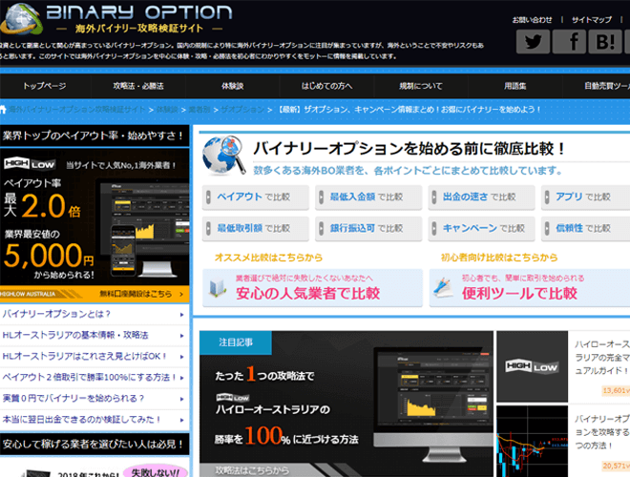Click 海外バイナリーオプション攻略検証サイト breadcrumb link
630x477 pixels.
[77, 109]
